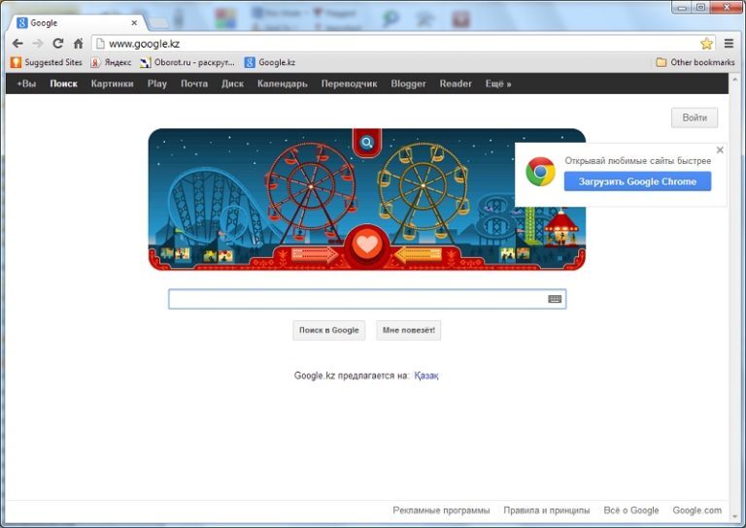Screen dimensions: 746x528
Task: Reload the page with the refresh icon
Action: point(58,44)
